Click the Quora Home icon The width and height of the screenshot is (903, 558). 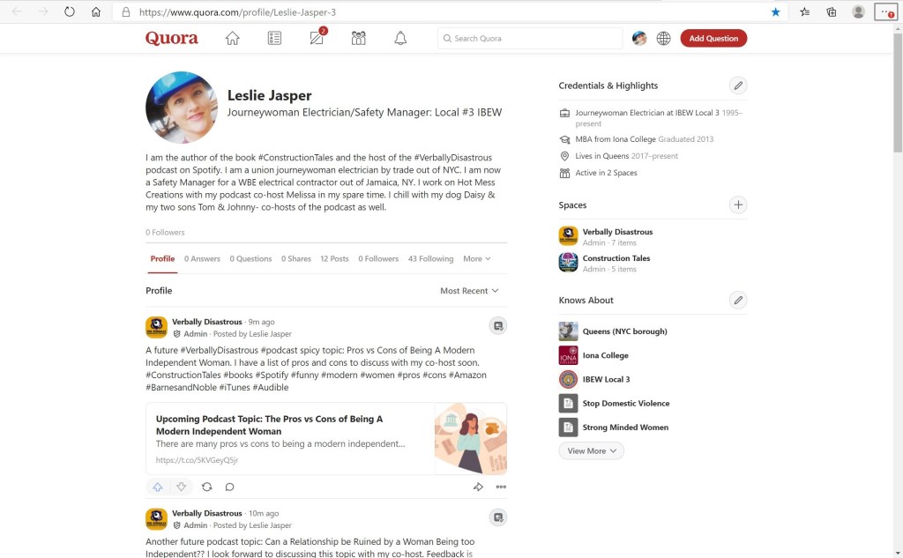(x=233, y=39)
